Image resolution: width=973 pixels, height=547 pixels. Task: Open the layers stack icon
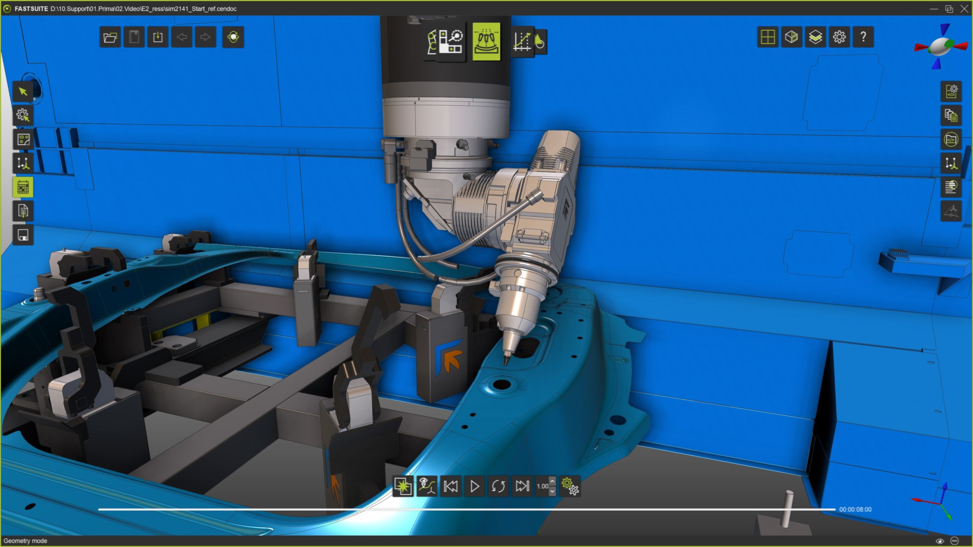tap(815, 37)
